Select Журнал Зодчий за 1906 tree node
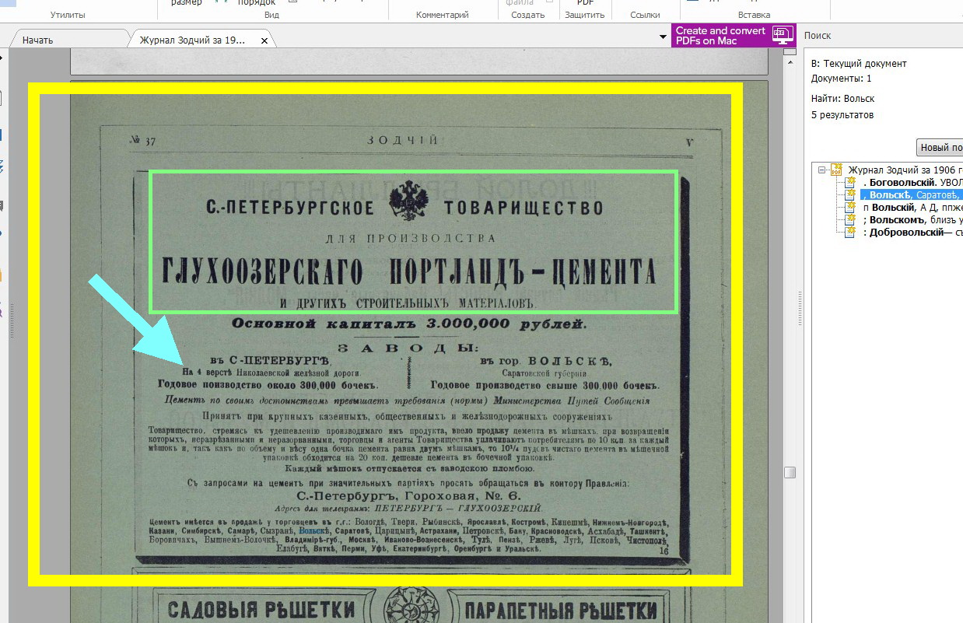The width and height of the screenshot is (963, 623). [905, 170]
